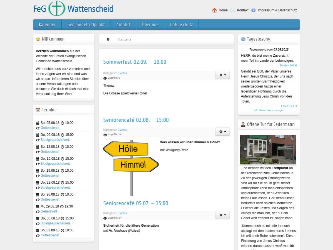This screenshot has height=250, width=333.
Task: Click the Kontakt envelope icon
Action: pyautogui.click(x=233, y=10)
